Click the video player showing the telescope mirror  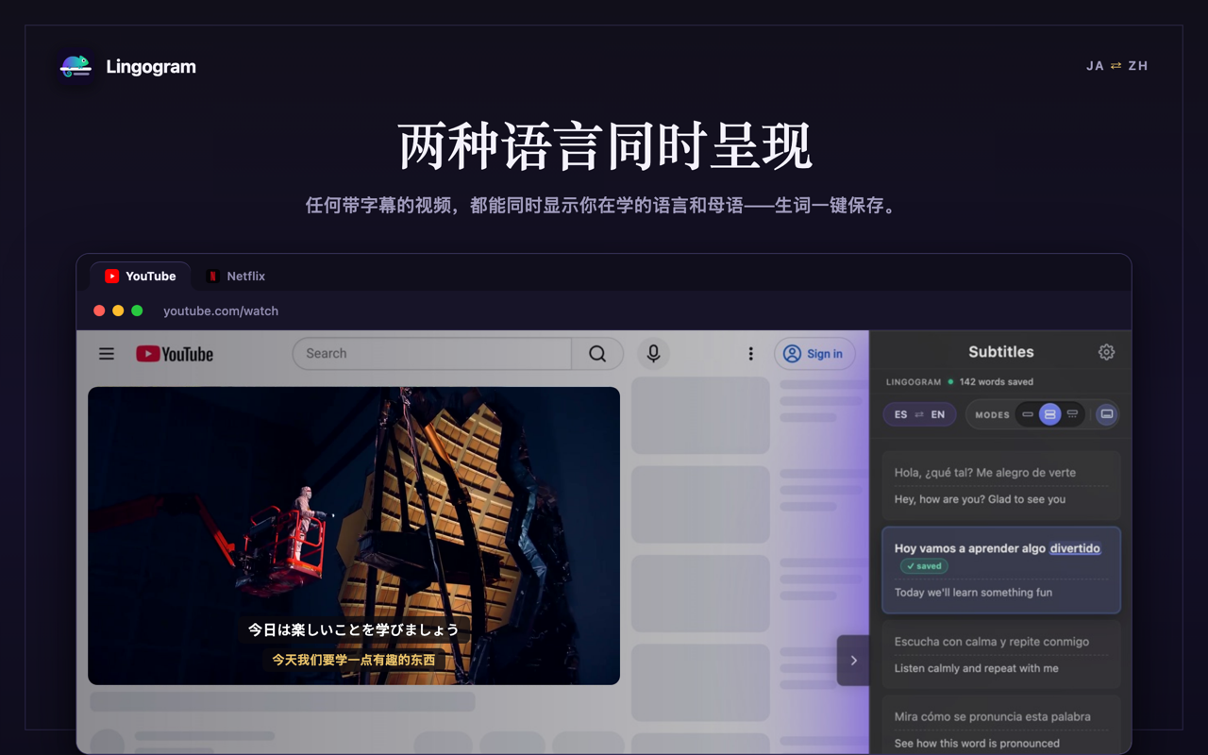click(x=354, y=535)
